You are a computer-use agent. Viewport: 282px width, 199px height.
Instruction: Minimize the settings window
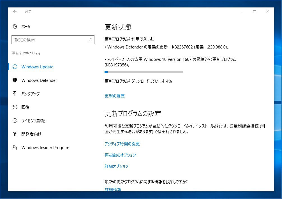tap(242, 12)
